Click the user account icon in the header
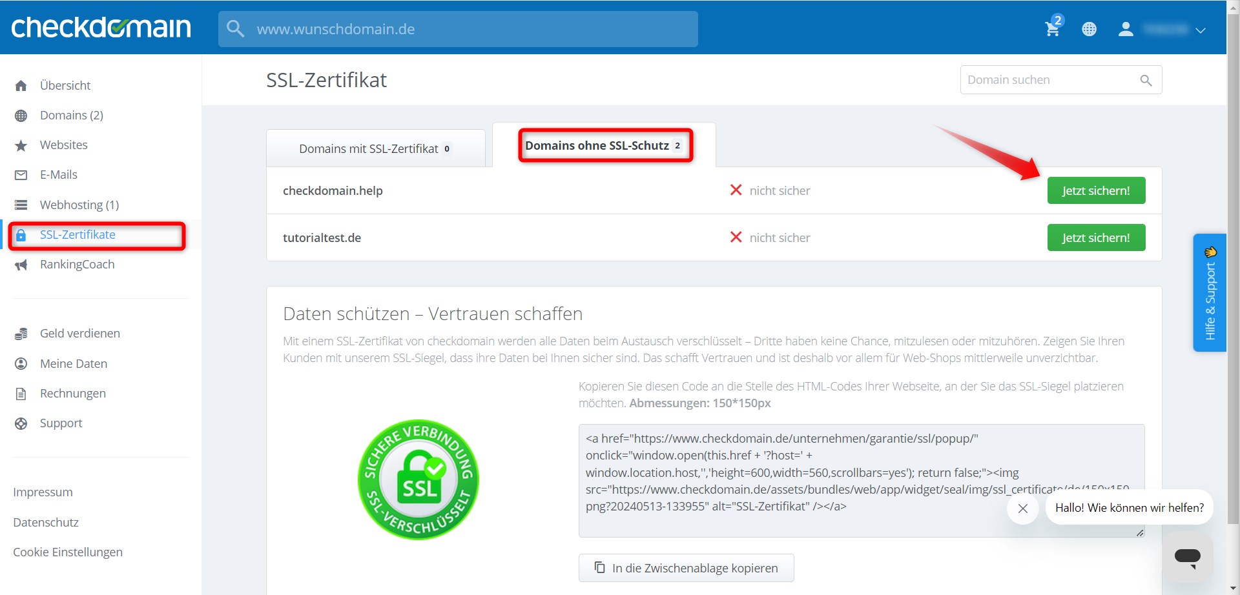Screen dimensions: 1240x595 [1126, 29]
